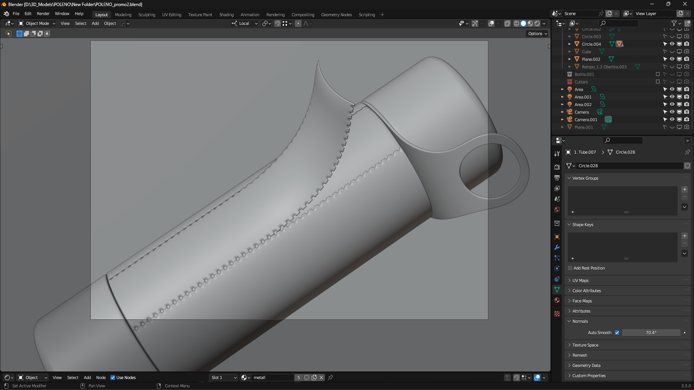Expand the UV Maps panel
This screenshot has height=390, width=694.
(580, 280)
